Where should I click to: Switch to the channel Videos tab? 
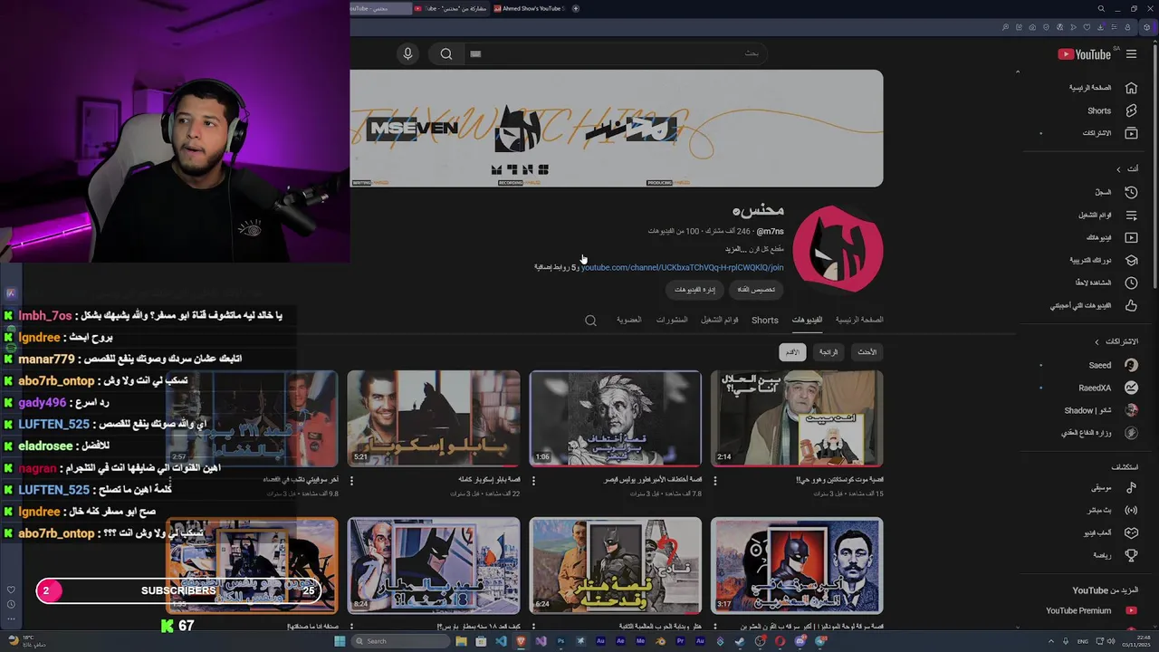tap(807, 320)
